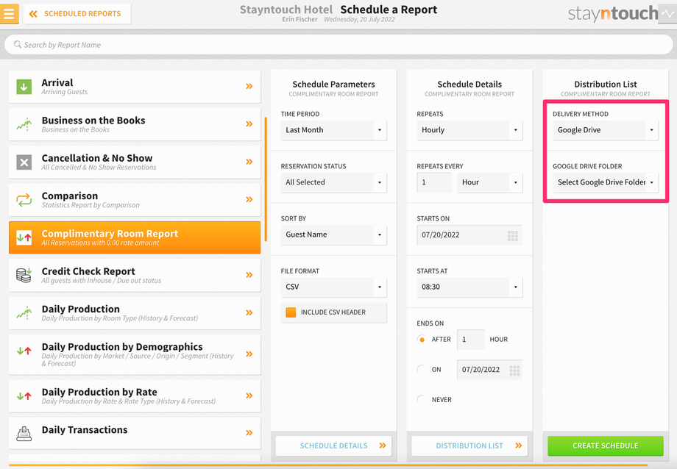Select the Never radio button
This screenshot has width=677, height=469.
tap(422, 400)
